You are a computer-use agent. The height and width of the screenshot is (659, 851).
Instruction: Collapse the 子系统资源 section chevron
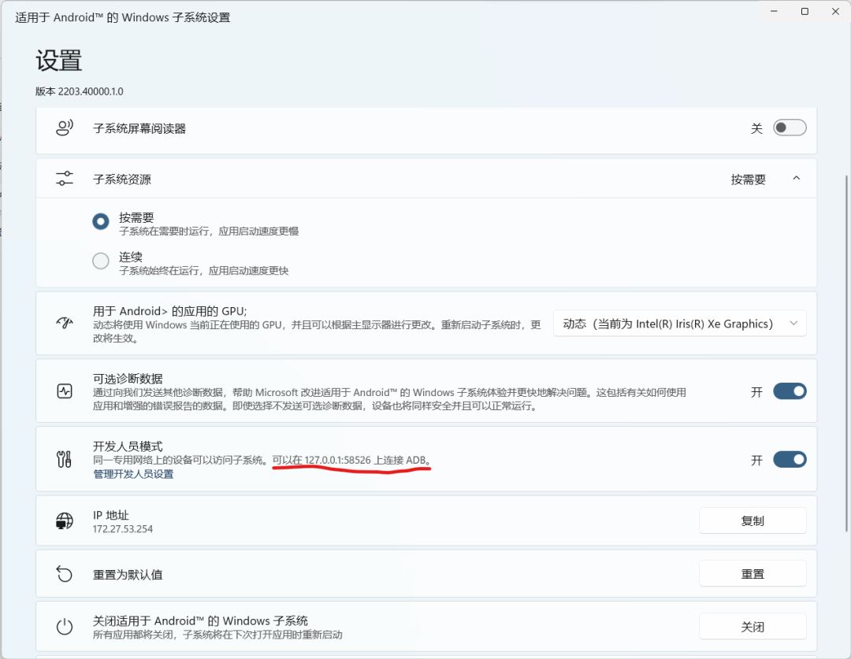pyautogui.click(x=796, y=178)
